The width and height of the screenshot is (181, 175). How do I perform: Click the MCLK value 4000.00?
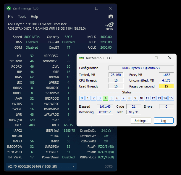tap(106, 37)
